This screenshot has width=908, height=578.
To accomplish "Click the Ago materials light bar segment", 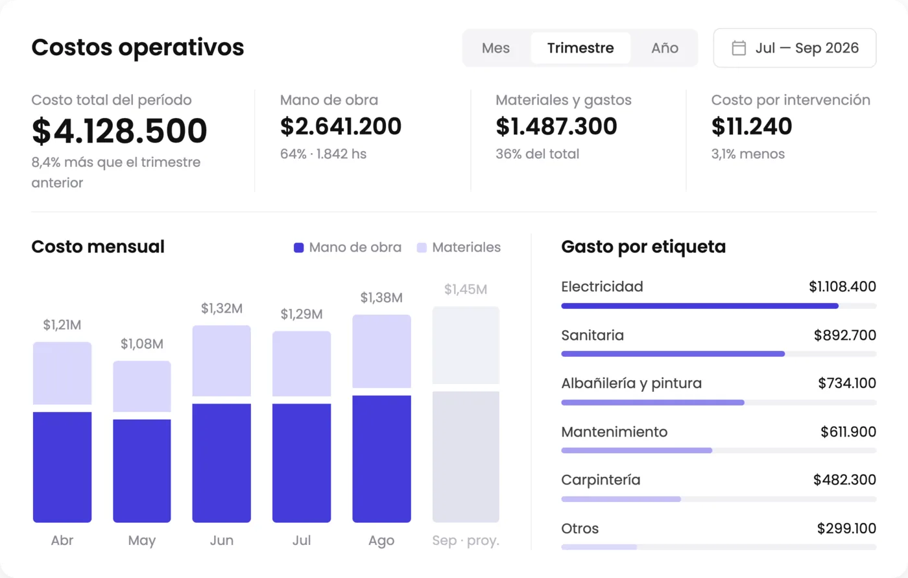I will tap(381, 352).
